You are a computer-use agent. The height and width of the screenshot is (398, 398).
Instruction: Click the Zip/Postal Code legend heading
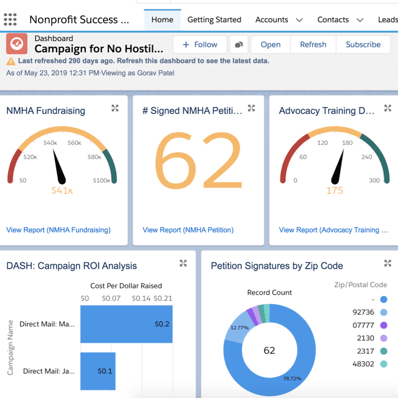pos(361,285)
